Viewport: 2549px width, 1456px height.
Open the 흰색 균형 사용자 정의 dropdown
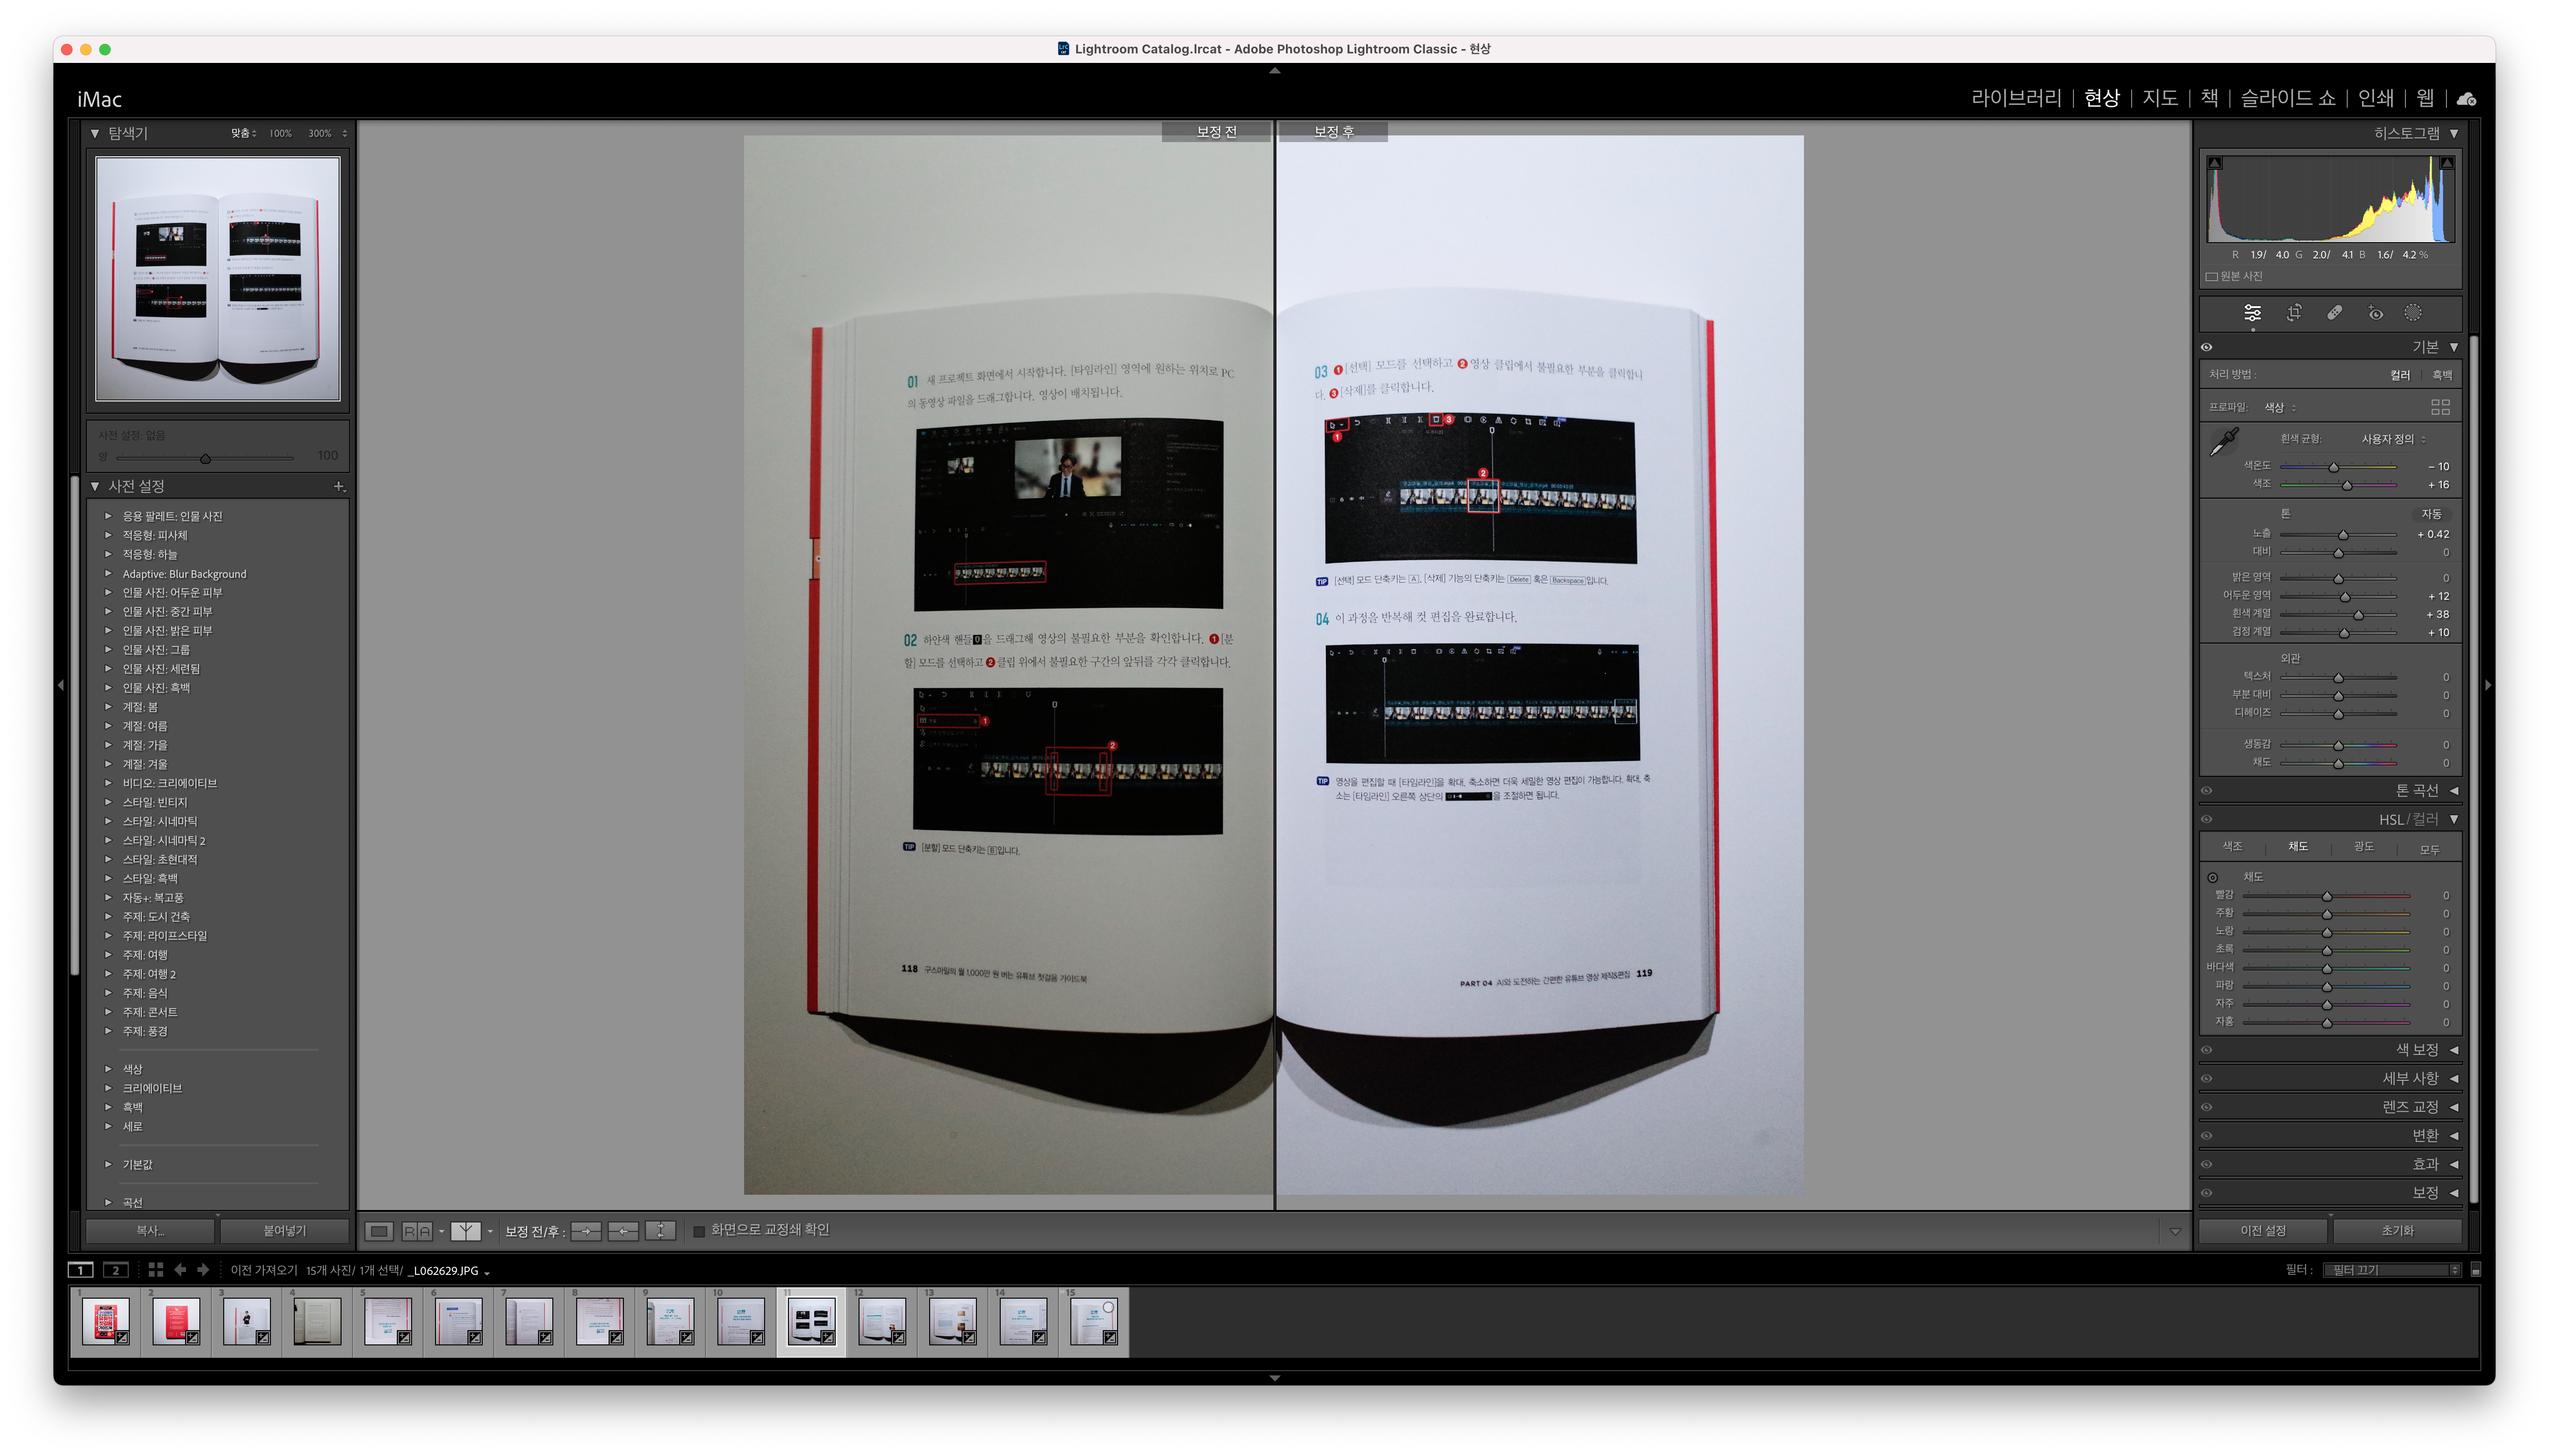(x=2392, y=439)
